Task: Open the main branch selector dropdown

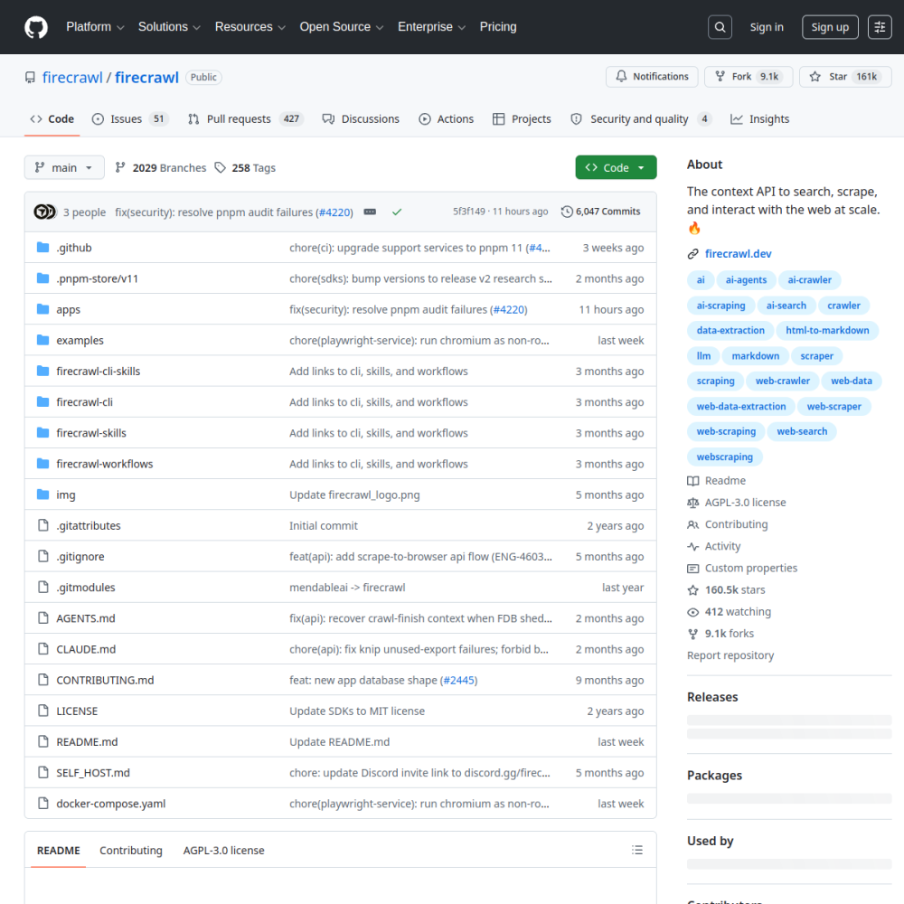Action: (64, 167)
